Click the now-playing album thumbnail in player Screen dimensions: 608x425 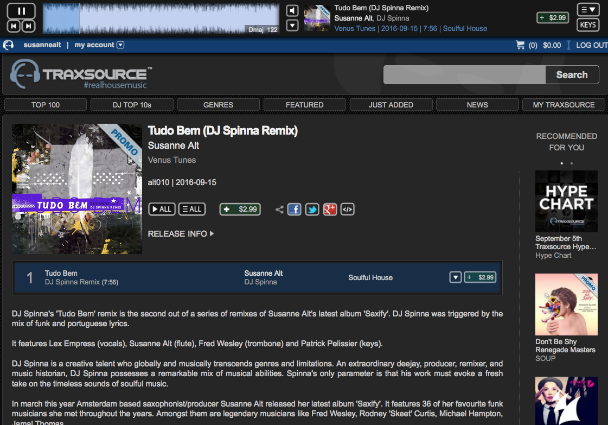tap(317, 18)
